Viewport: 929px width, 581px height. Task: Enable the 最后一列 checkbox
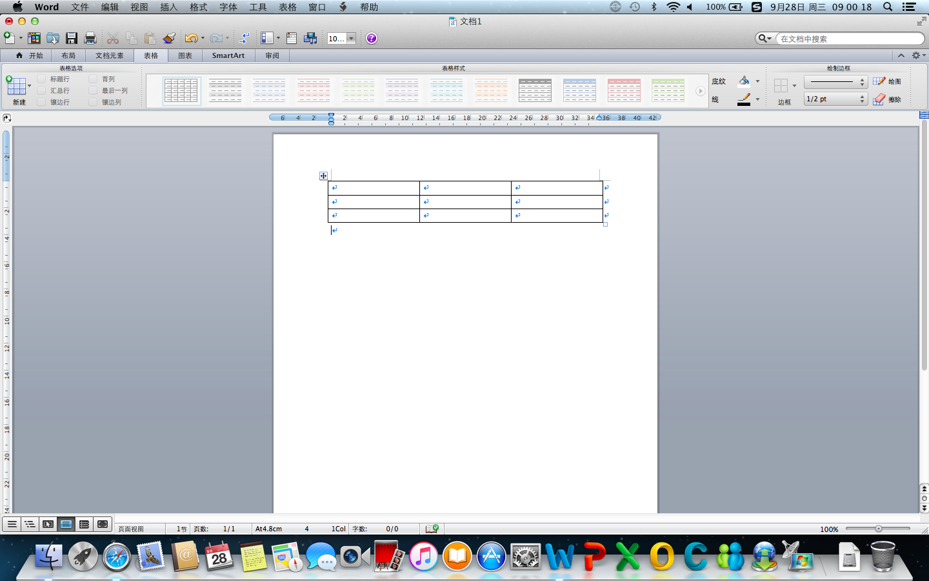pyautogui.click(x=93, y=90)
